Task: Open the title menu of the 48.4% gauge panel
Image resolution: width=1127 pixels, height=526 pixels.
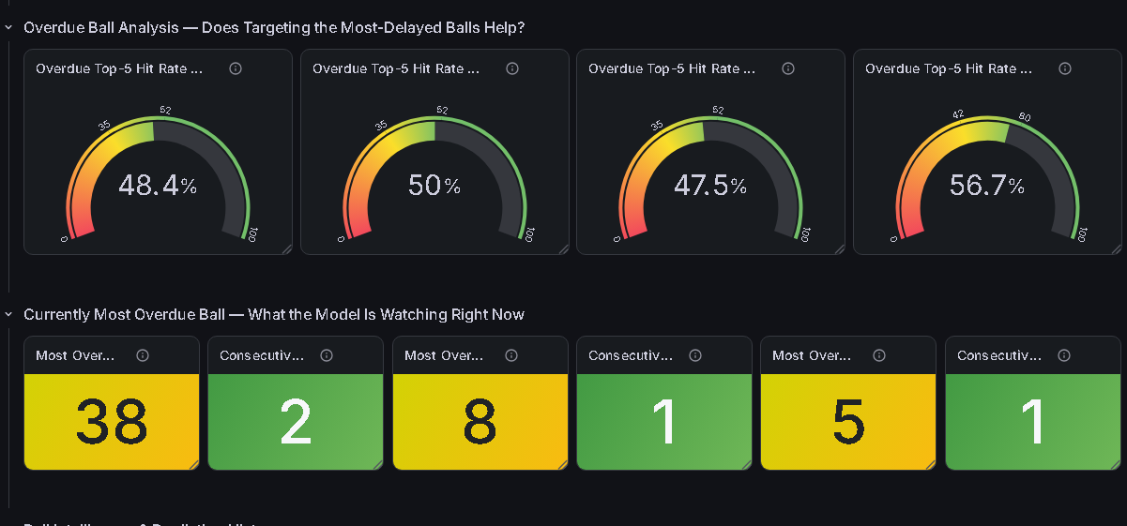Action: point(119,68)
